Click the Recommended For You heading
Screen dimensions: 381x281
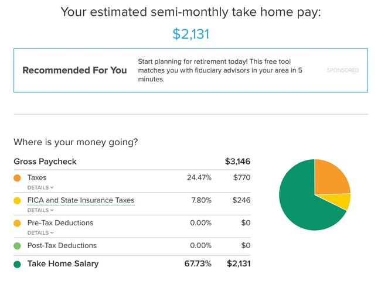point(74,70)
